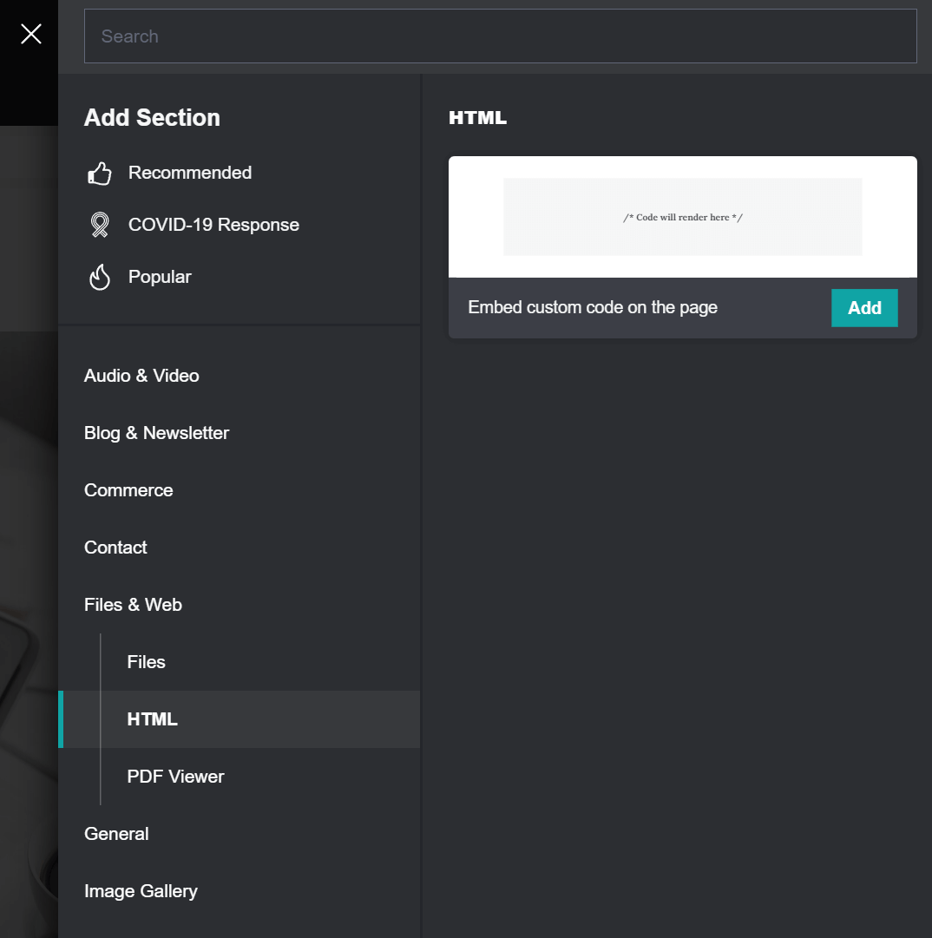View Contact section templates
Viewport: 932px width, 938px height.
(115, 548)
